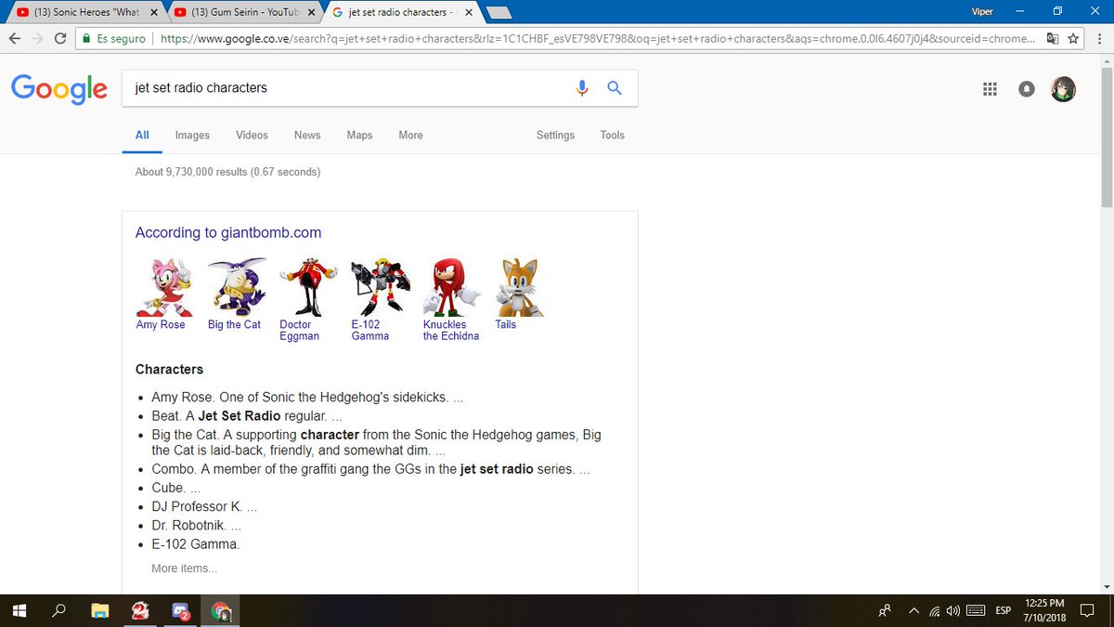Image resolution: width=1114 pixels, height=627 pixels.
Task: Close the Sonic Heroes YouTube tab
Action: (153, 12)
